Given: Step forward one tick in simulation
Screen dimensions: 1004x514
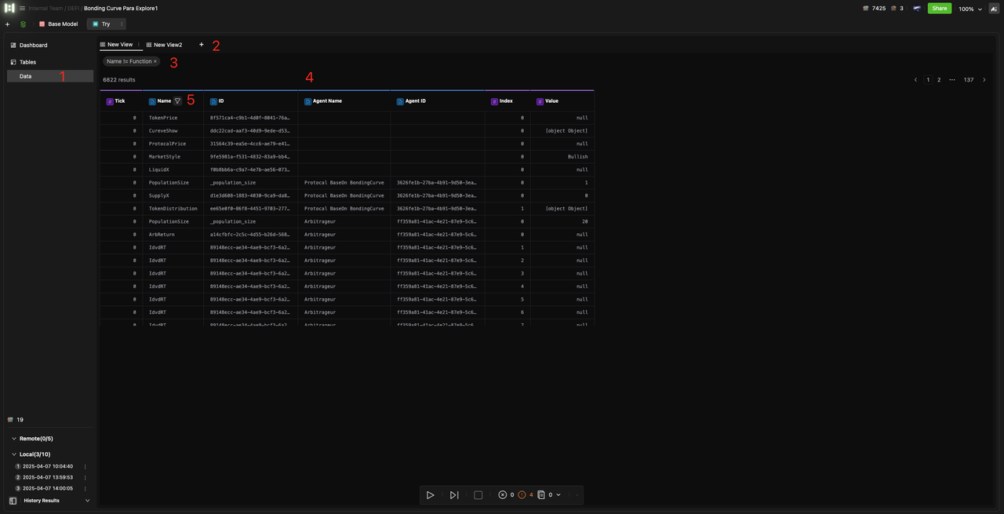Looking at the screenshot, I should (x=454, y=495).
